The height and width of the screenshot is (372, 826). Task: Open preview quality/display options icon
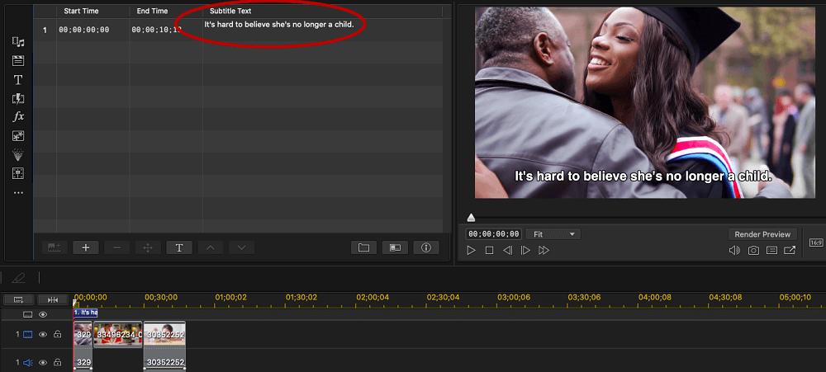[771, 251]
